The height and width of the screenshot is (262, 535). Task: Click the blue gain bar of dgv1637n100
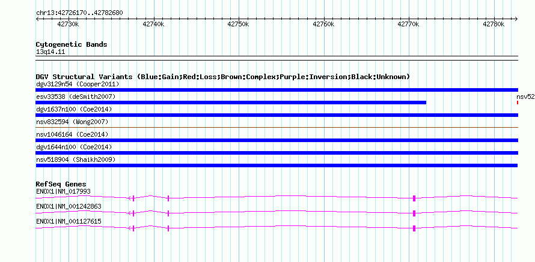click(x=277, y=115)
